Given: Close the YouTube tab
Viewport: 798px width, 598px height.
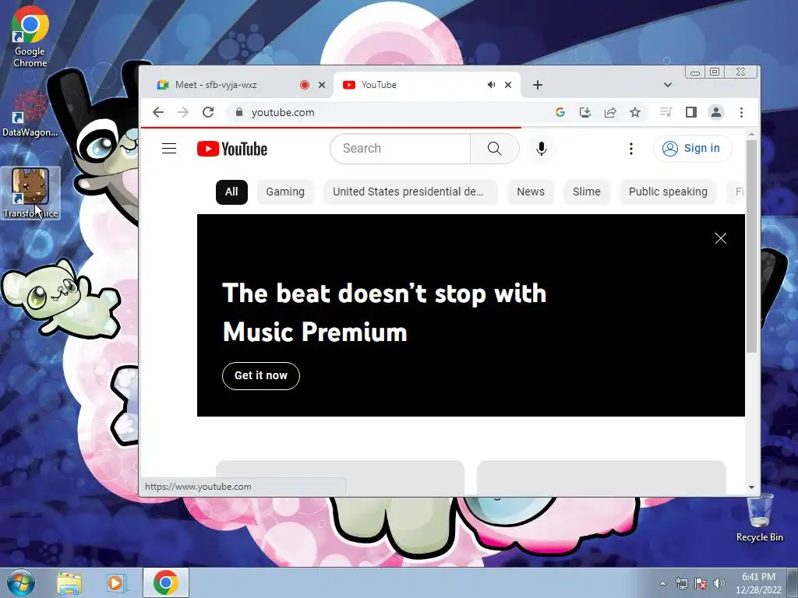Looking at the screenshot, I should point(508,85).
